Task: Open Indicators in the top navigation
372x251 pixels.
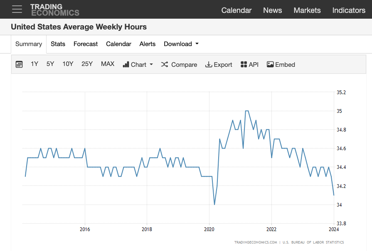Action: click(349, 10)
